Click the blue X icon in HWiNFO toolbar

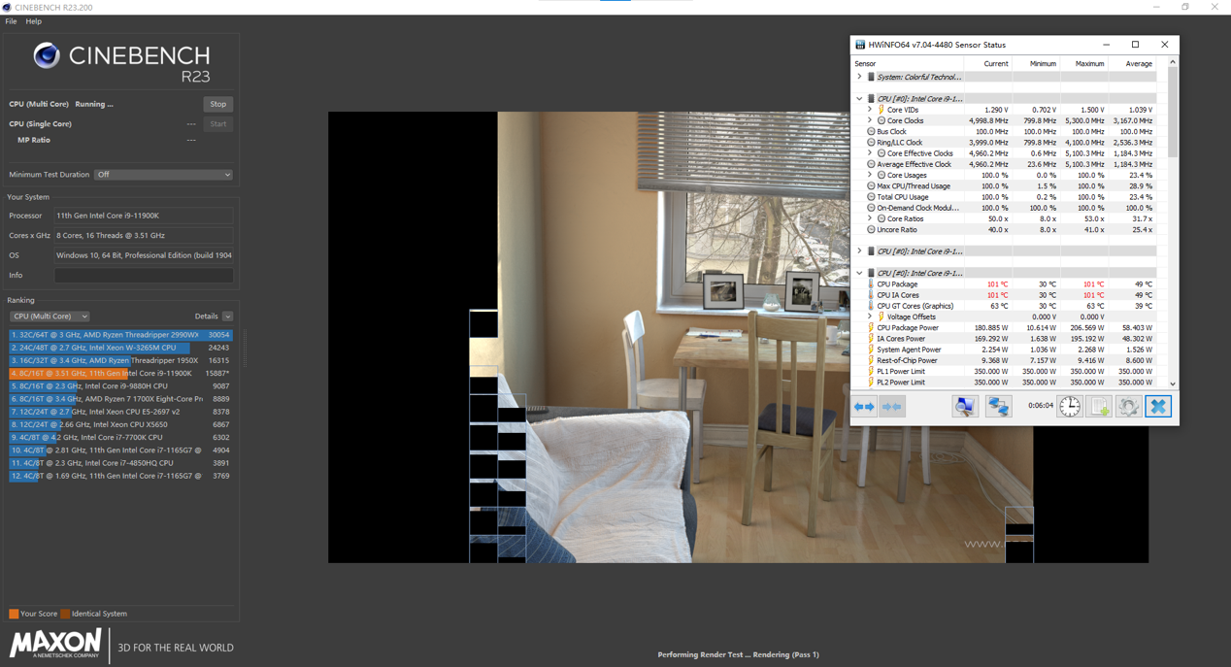pyautogui.click(x=1158, y=407)
